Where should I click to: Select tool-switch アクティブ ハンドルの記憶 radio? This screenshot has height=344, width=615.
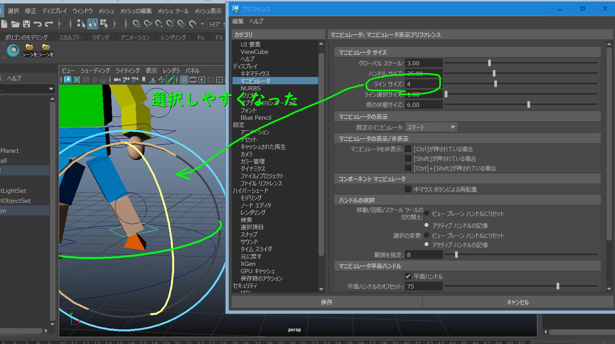coord(427,225)
